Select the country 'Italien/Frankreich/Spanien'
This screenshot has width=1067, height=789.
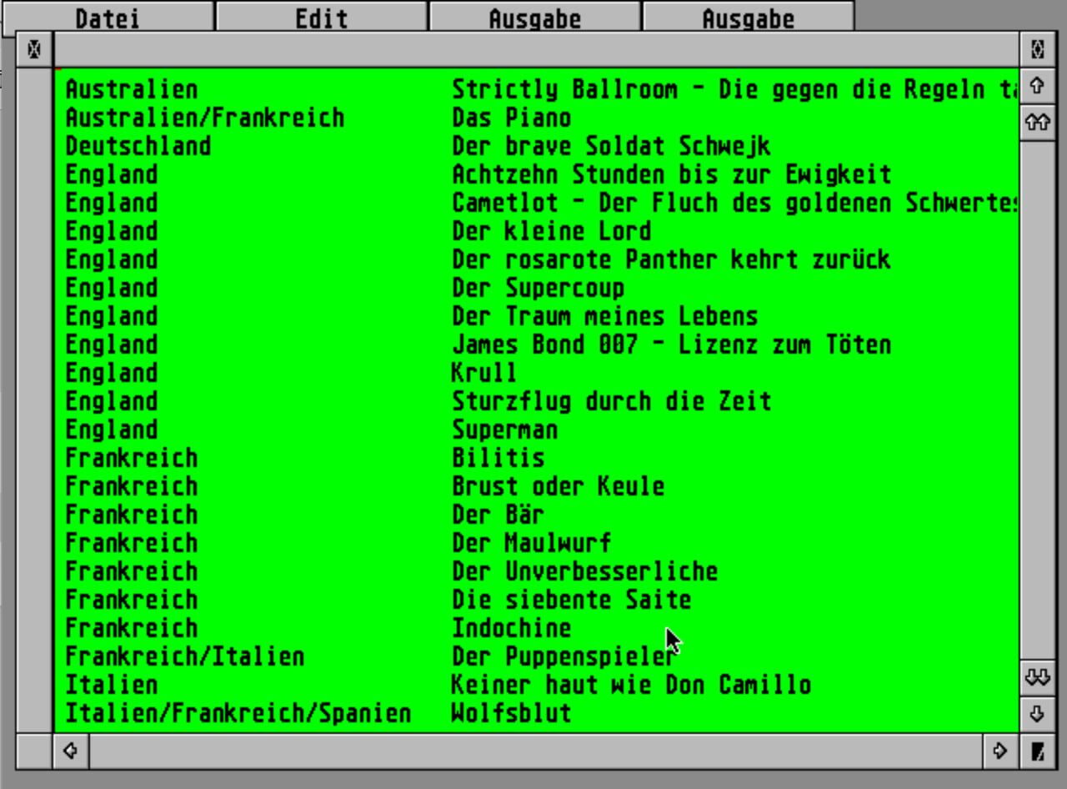pos(238,713)
